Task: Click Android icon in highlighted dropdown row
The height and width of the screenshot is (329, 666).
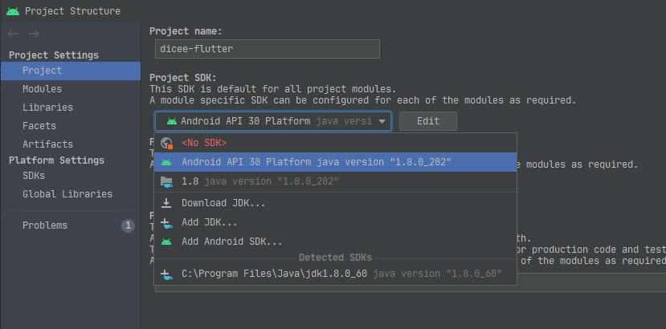Action: pos(166,162)
